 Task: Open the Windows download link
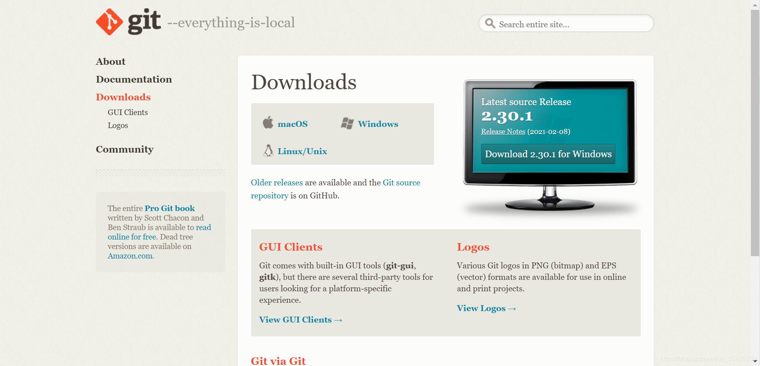pos(378,124)
